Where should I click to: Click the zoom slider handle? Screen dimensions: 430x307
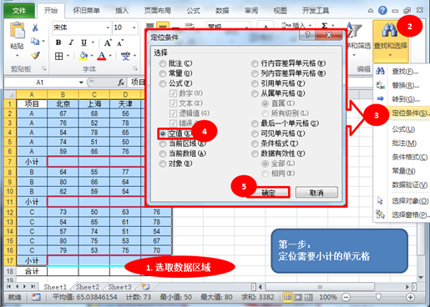(x=378, y=297)
